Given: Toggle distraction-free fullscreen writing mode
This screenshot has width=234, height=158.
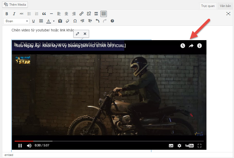Looking at the screenshot, I should click(x=228, y=14).
